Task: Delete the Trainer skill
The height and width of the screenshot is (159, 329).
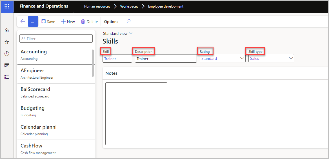Action: coord(89,22)
